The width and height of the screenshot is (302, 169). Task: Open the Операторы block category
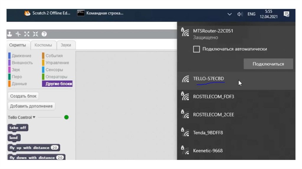click(55, 77)
